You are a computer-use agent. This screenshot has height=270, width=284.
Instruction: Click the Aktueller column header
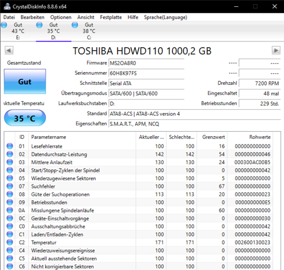[151, 137]
